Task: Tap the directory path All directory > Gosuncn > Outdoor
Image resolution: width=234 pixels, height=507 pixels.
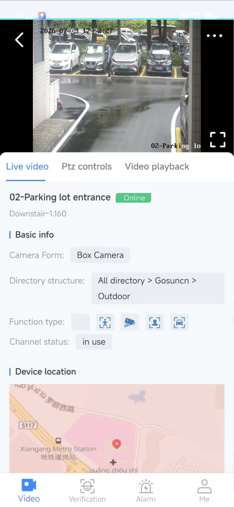Action: pos(158,288)
